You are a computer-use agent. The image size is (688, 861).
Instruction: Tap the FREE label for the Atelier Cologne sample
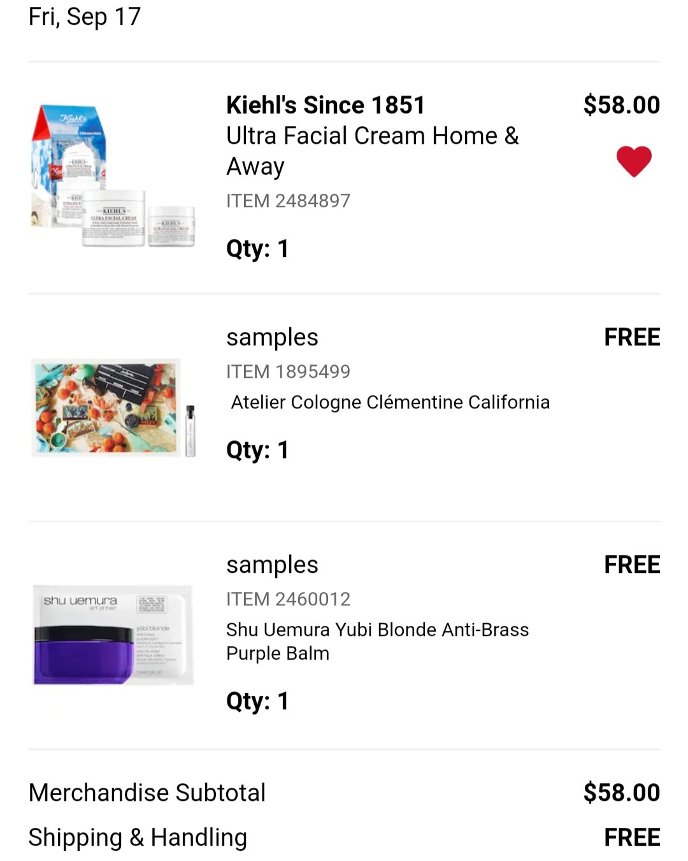tap(632, 337)
